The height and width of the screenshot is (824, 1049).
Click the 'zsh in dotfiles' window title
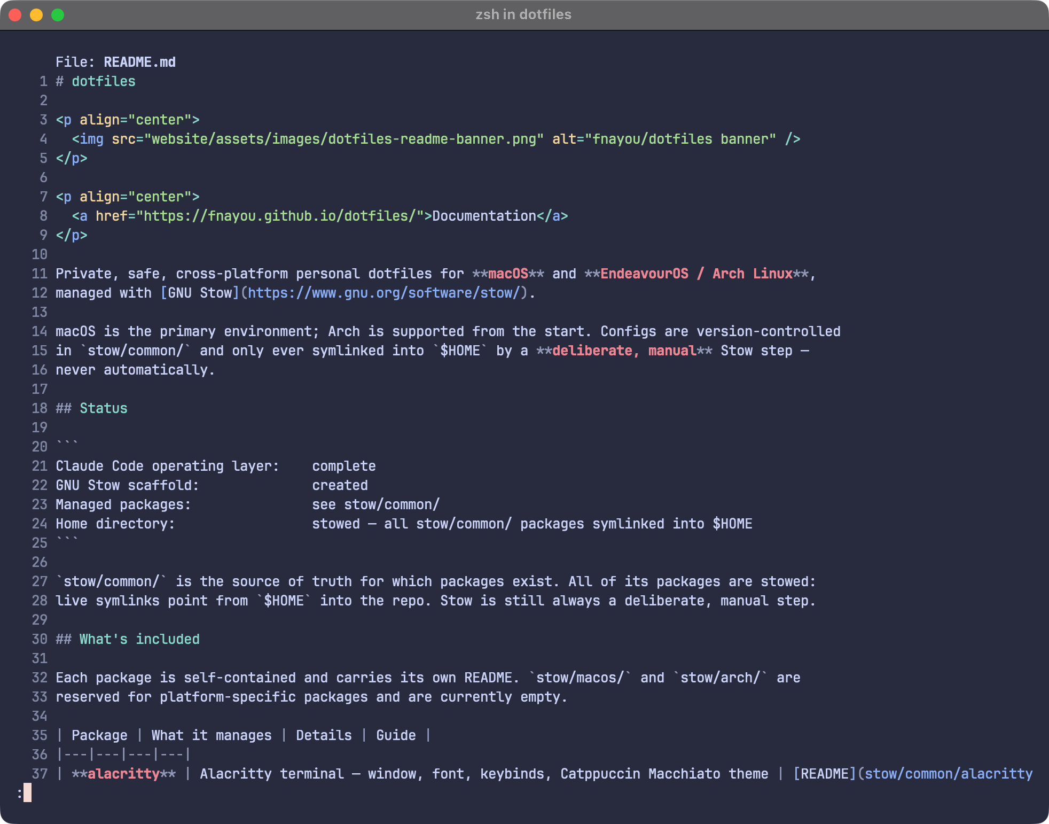(523, 14)
